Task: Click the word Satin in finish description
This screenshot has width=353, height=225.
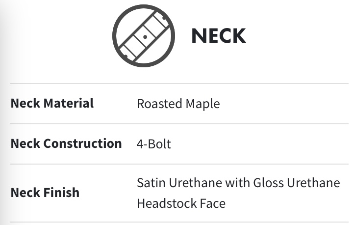Action: 150,183
